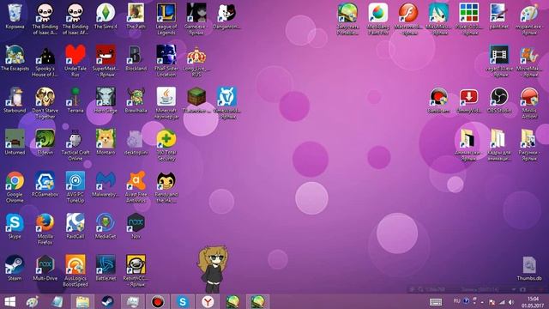This screenshot has height=309, width=549.
Task: Click the desktop character mascot figure
Action: point(212,270)
